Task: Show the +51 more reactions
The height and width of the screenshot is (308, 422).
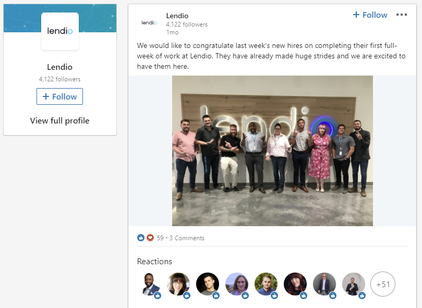Action: coord(383,284)
